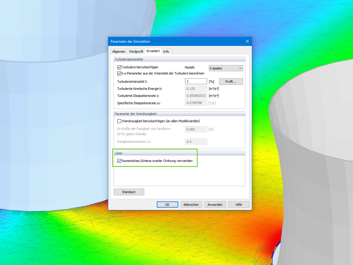Image resolution: width=353 pixels, height=265 pixels.
Task: Show the Info tab
Action: click(166, 51)
